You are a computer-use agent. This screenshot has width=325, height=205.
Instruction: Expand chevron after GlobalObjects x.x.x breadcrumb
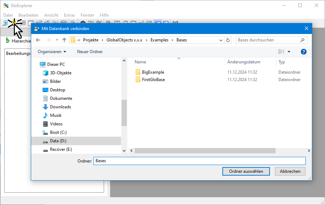click(146, 40)
